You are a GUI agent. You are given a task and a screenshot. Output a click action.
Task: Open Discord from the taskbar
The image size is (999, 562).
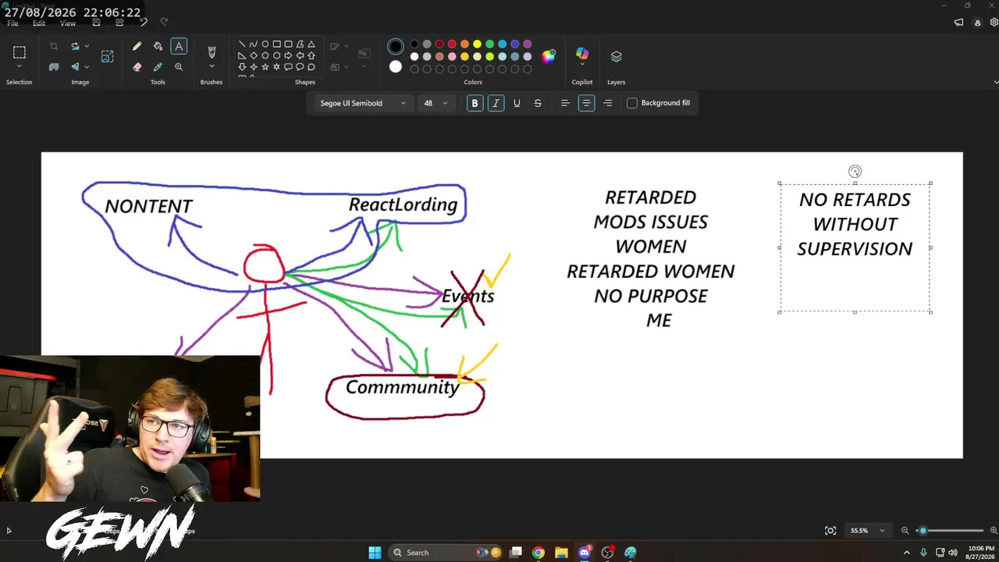point(585,553)
